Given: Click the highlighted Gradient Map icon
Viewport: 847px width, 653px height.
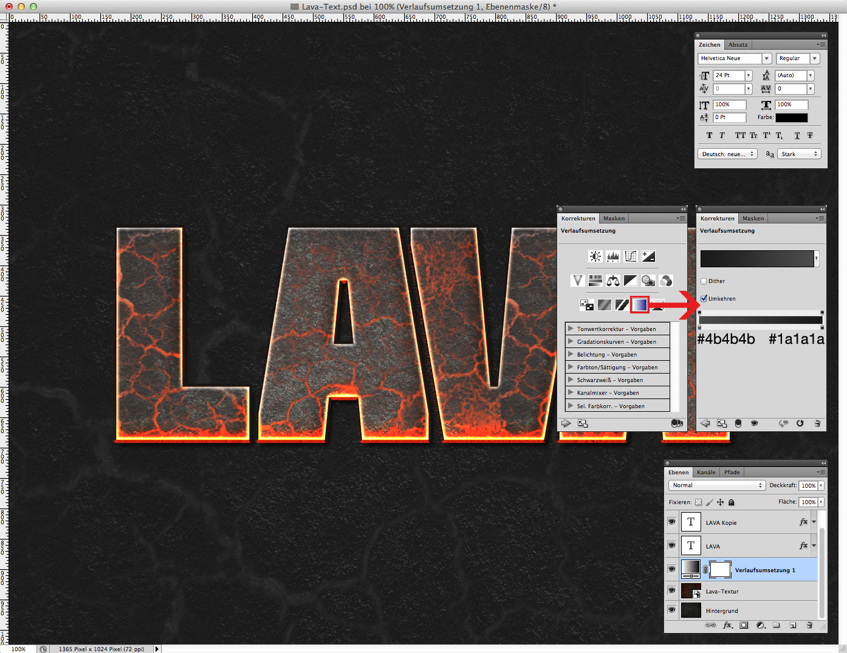Looking at the screenshot, I should 639,304.
